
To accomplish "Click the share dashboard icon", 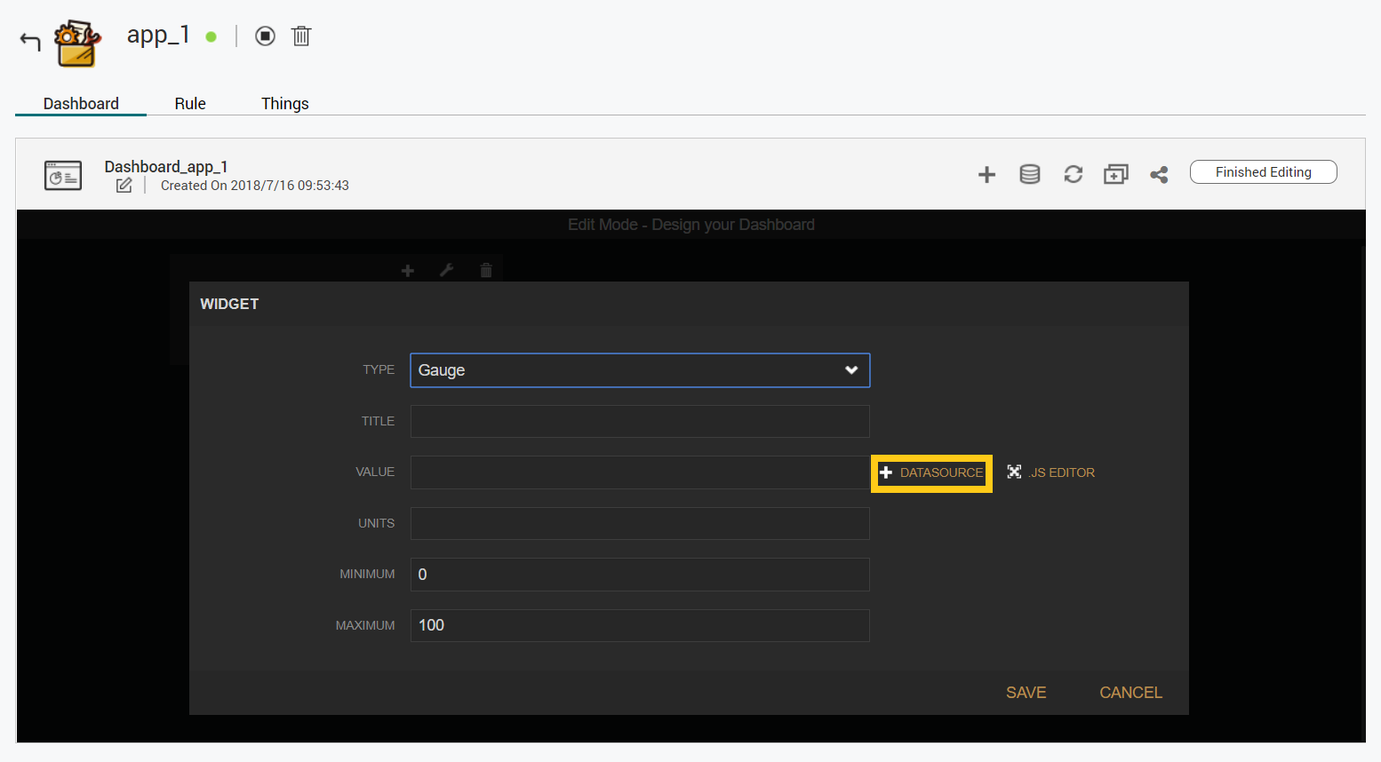I will 1159,175.
